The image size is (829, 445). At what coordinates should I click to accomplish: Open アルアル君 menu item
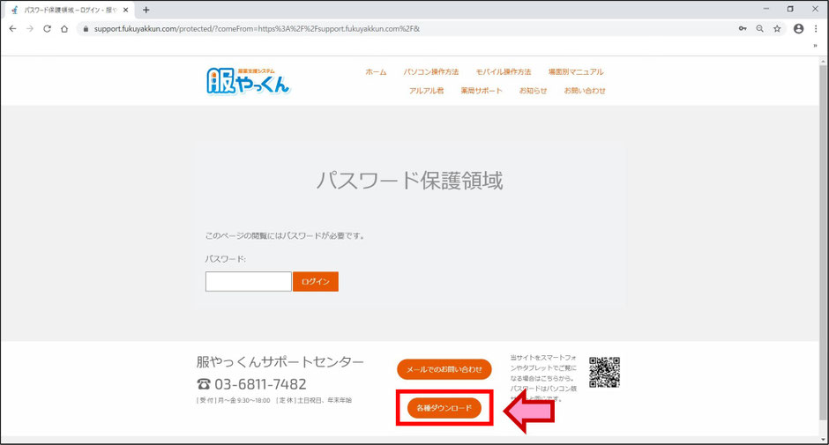[x=426, y=91]
